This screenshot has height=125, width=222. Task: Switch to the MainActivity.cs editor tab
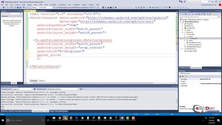(41, 11)
